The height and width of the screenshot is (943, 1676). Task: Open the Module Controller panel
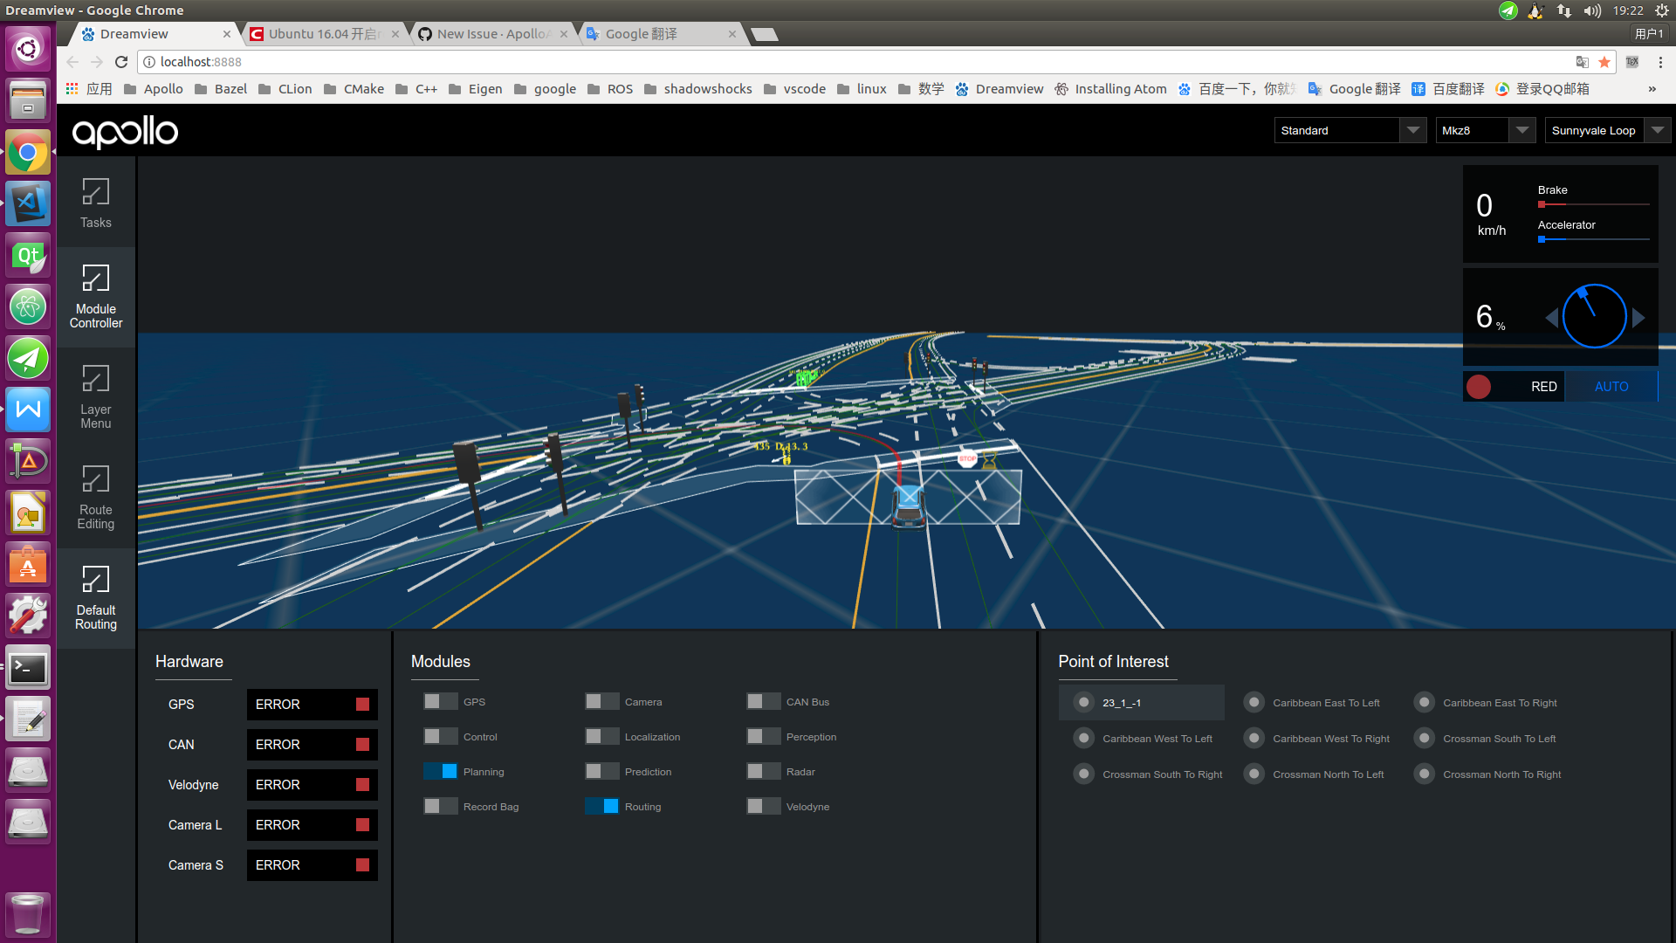click(95, 296)
